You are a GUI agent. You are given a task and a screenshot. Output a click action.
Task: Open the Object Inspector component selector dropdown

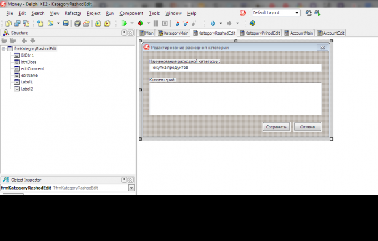click(132, 188)
